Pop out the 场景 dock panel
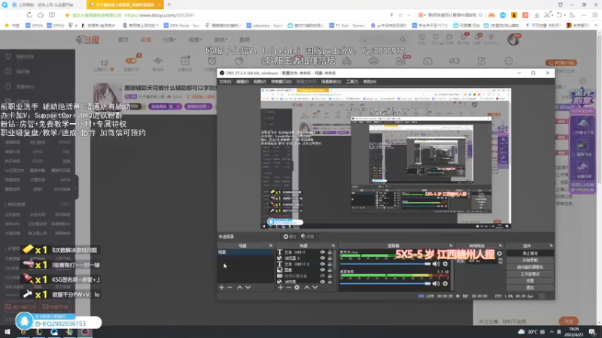The height and width of the screenshot is (338, 602). pyautogui.click(x=271, y=246)
